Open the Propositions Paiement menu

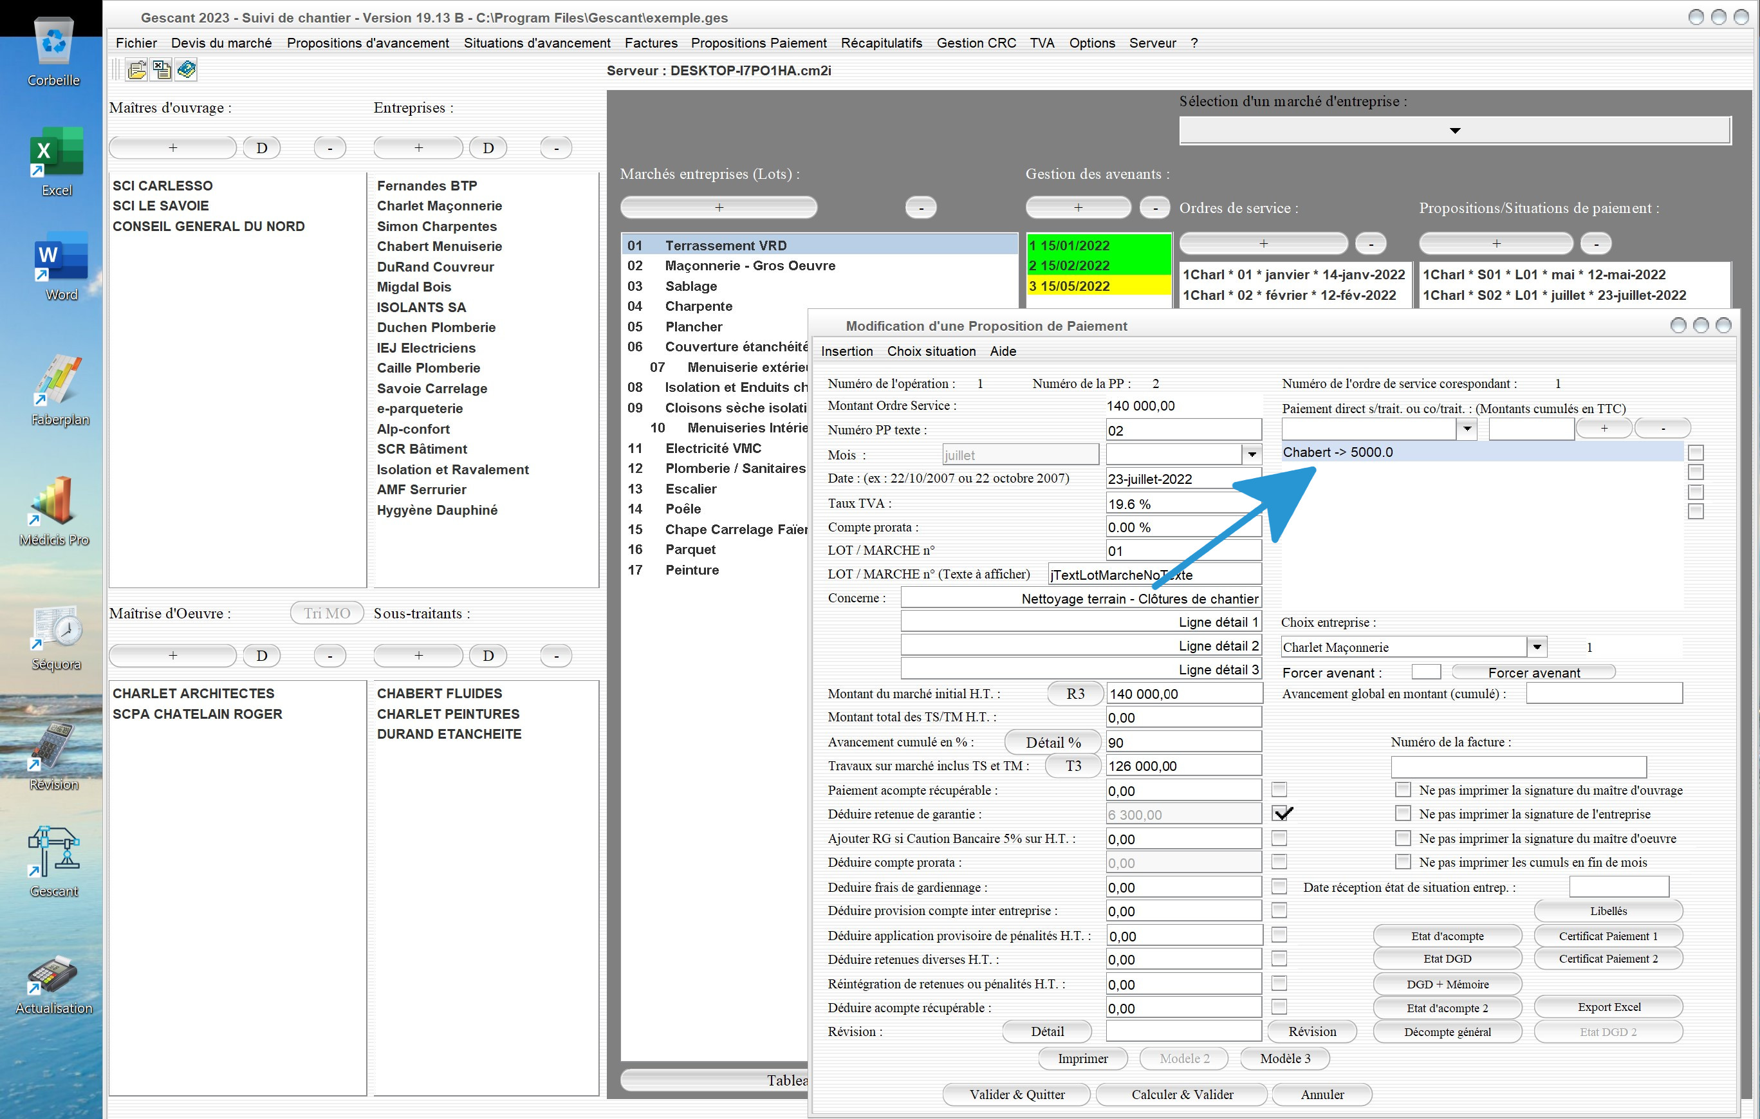759,43
